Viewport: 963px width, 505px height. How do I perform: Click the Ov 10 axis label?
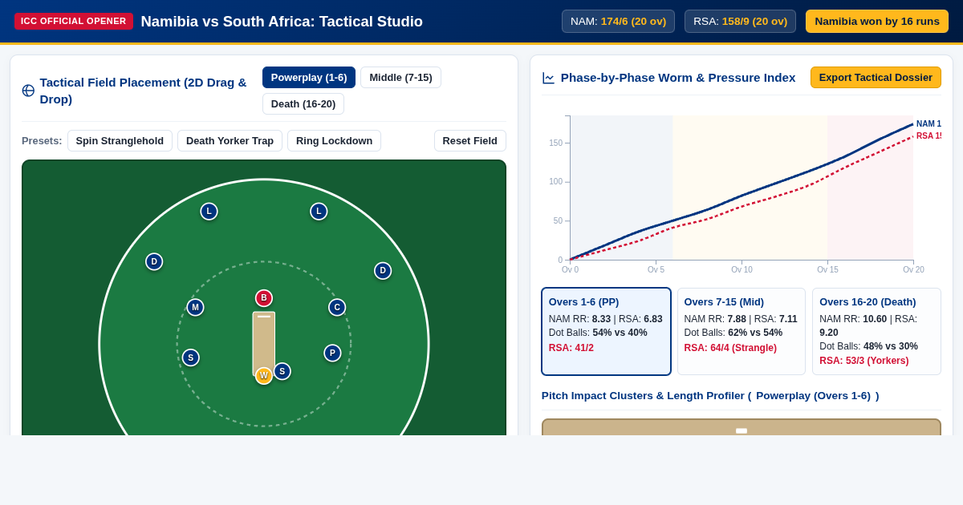tap(742, 270)
